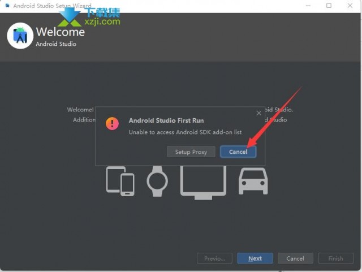Click the phone and tablet icon

pyautogui.click(x=120, y=182)
